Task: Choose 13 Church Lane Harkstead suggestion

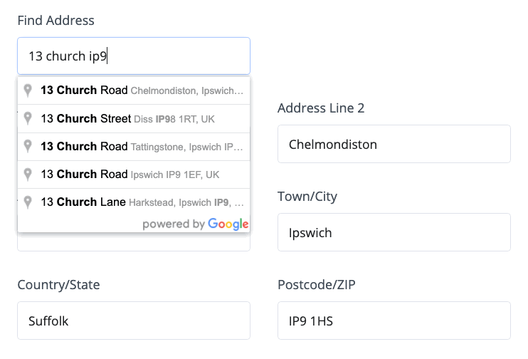Action: (x=134, y=202)
